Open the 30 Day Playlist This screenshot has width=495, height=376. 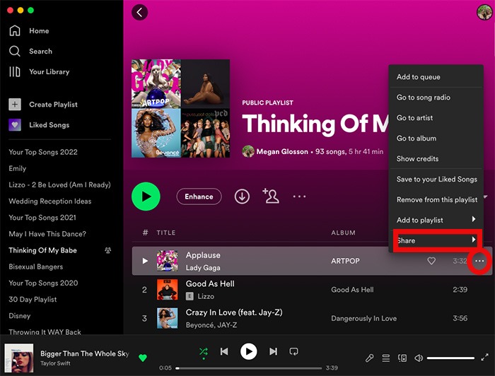33,300
